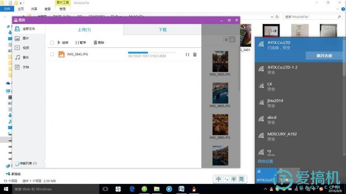Show hidden system tray icons
This screenshot has height=194, width=346.
[265, 189]
